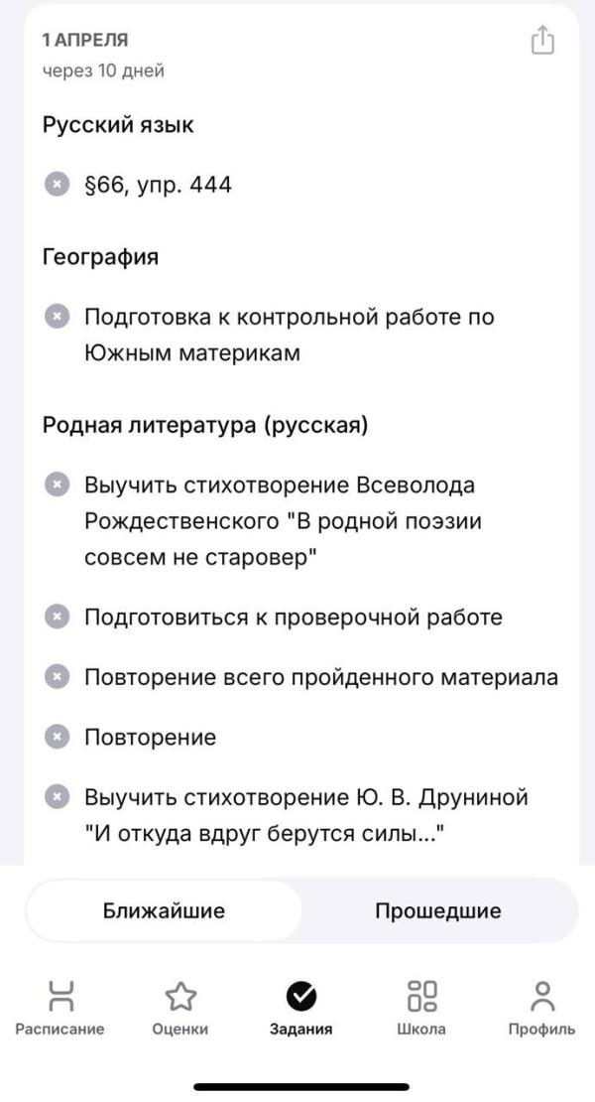Toggle Подготовиться к проверочной работе status

(57, 618)
